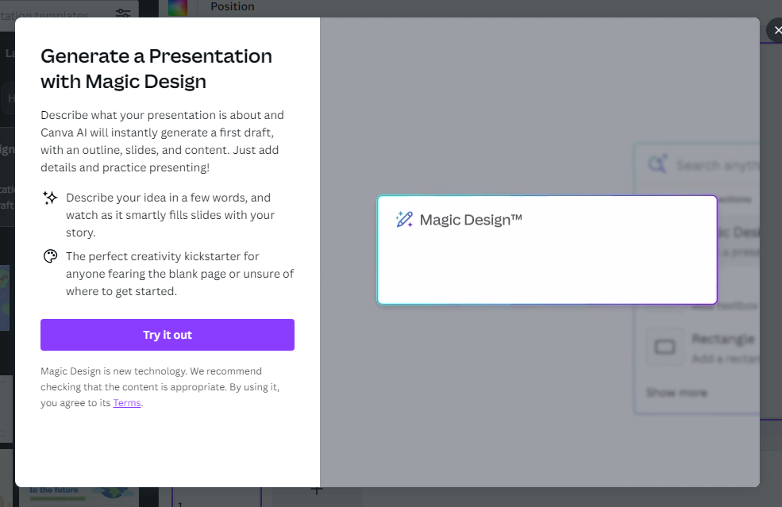782x507 pixels.
Task: Close the Magic Design dialog
Action: [776, 30]
